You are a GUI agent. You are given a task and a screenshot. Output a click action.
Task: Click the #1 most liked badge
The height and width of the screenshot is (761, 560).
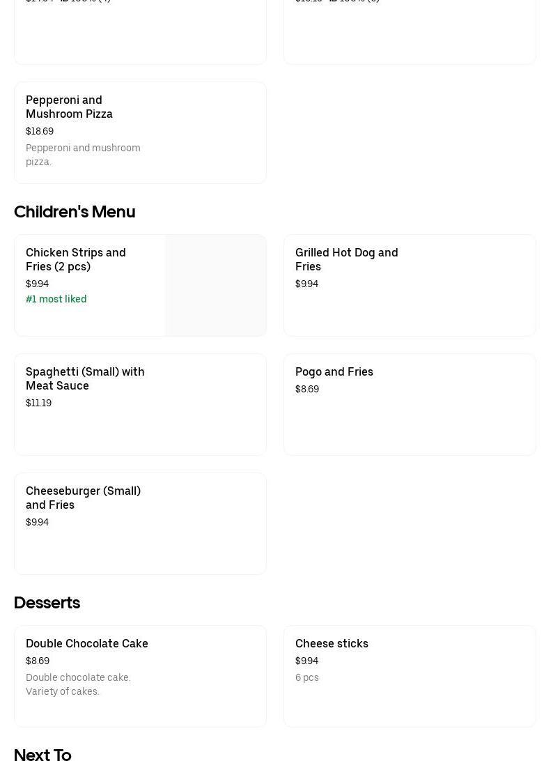tap(56, 299)
